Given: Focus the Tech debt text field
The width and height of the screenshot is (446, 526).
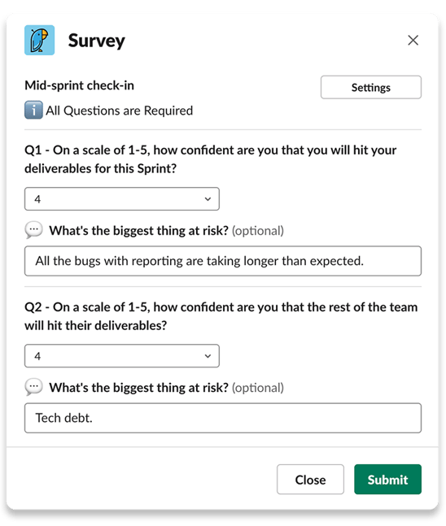Looking at the screenshot, I should (x=223, y=418).
